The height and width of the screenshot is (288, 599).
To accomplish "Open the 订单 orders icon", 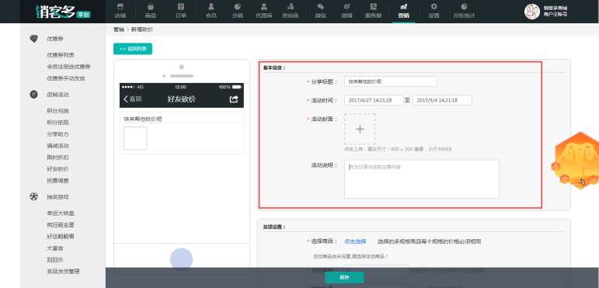I will click(181, 6).
